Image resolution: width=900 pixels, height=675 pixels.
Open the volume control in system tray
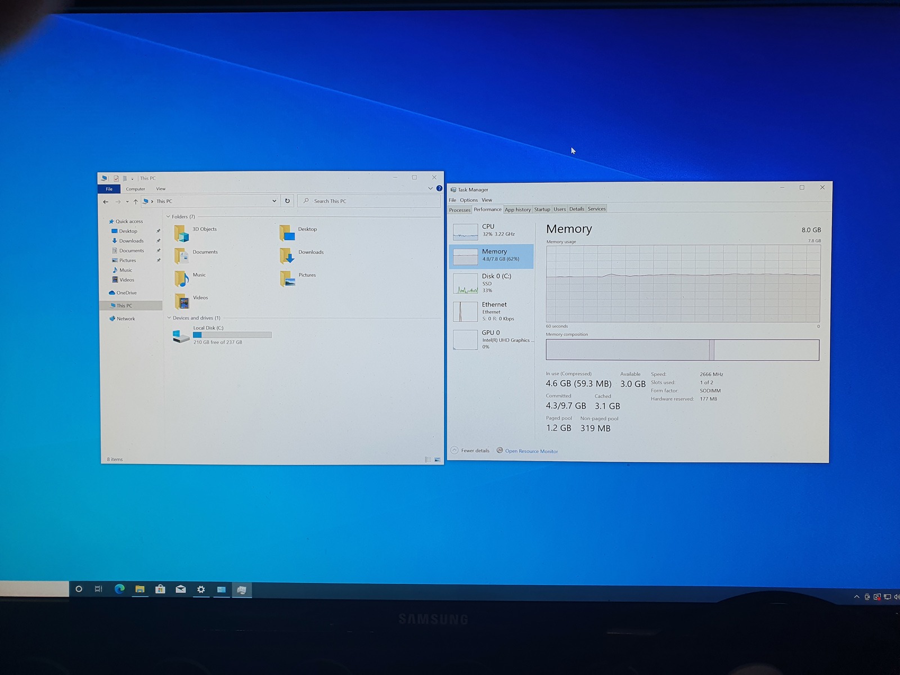click(897, 597)
